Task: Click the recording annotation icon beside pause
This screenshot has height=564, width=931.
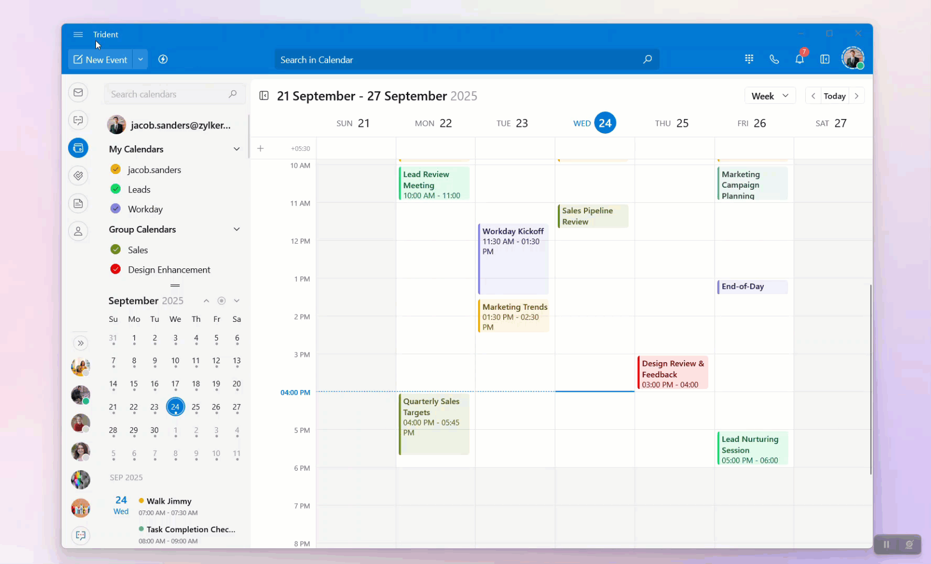Action: [910, 545]
